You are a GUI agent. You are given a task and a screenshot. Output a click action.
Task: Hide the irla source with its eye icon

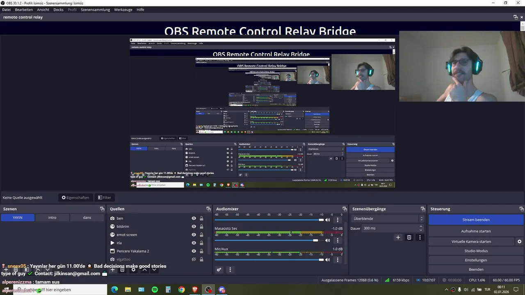pos(194,243)
